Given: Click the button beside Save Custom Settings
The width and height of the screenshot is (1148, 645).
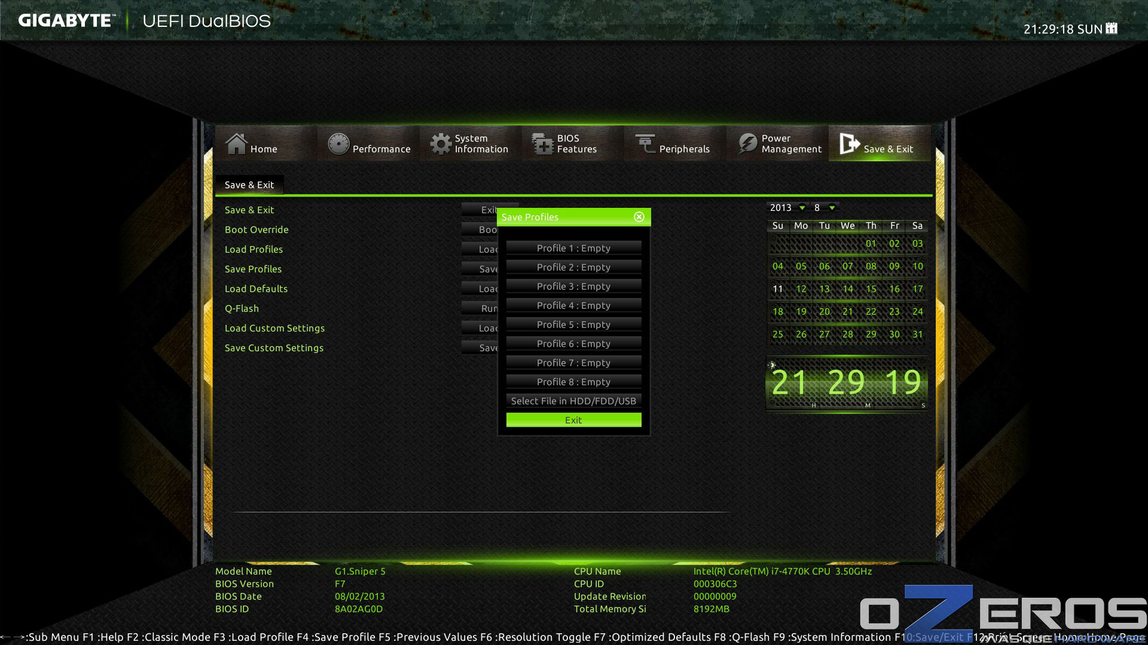Looking at the screenshot, I should coord(480,348).
